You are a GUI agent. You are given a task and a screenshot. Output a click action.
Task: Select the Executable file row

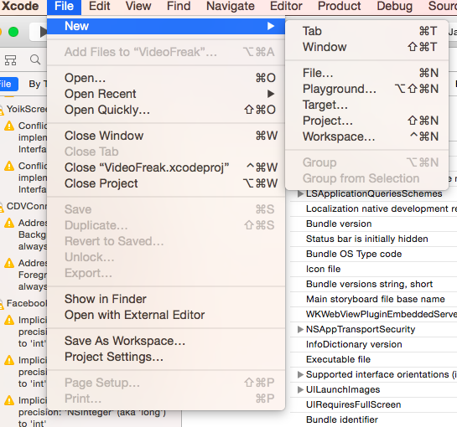tap(374, 359)
